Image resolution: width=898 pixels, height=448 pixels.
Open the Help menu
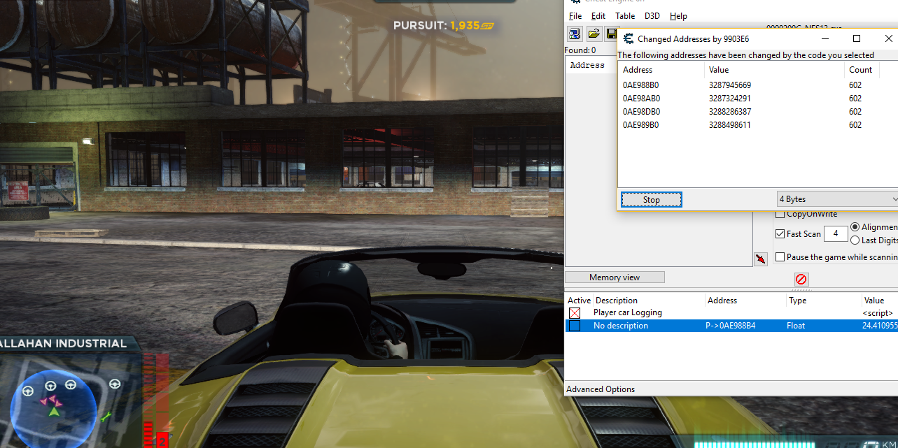click(x=678, y=16)
